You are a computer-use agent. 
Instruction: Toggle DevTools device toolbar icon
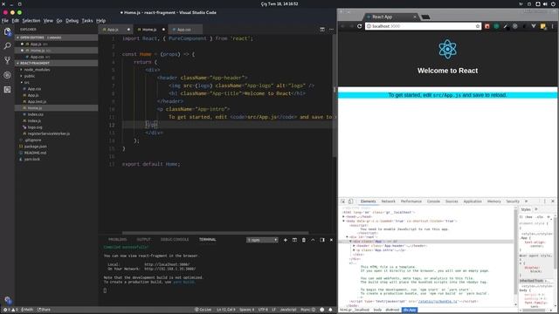pyautogui.click(x=350, y=201)
